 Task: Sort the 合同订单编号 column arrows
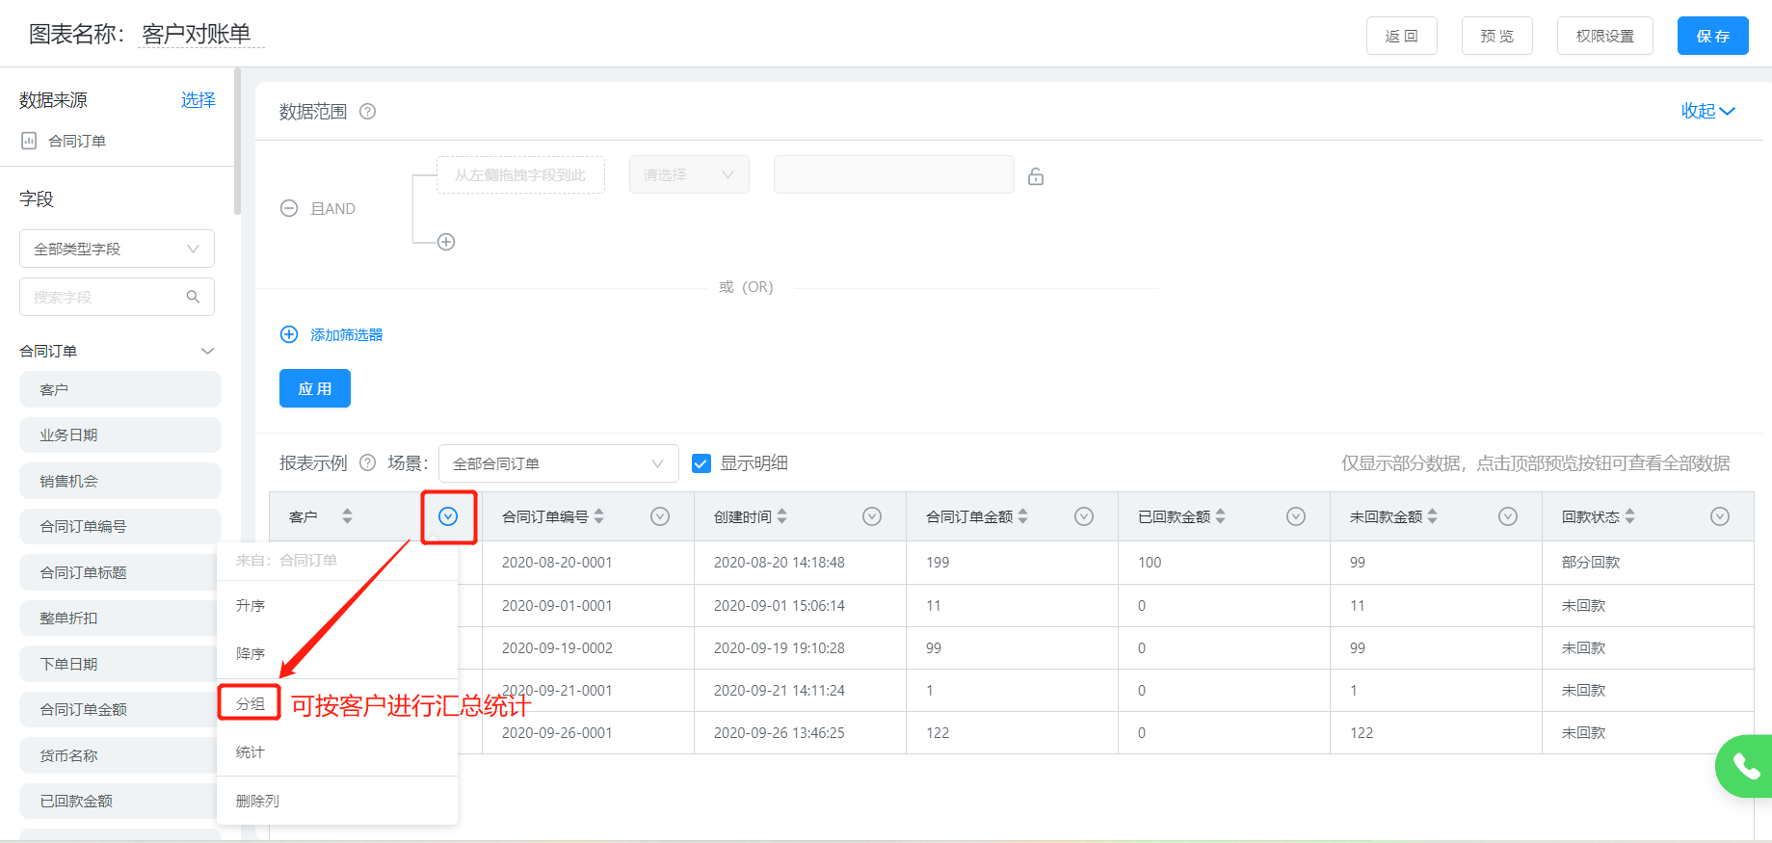(x=598, y=516)
